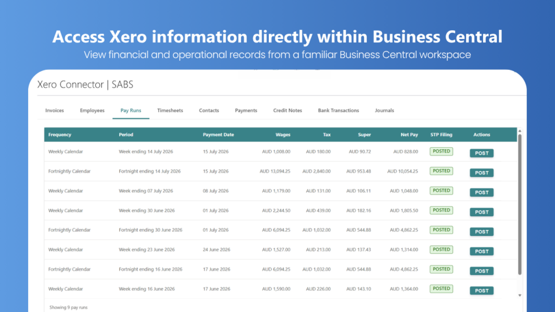Click POSTED badge for Fortnight ending 30 June 2026
This screenshot has width=555, height=312.
441,230
